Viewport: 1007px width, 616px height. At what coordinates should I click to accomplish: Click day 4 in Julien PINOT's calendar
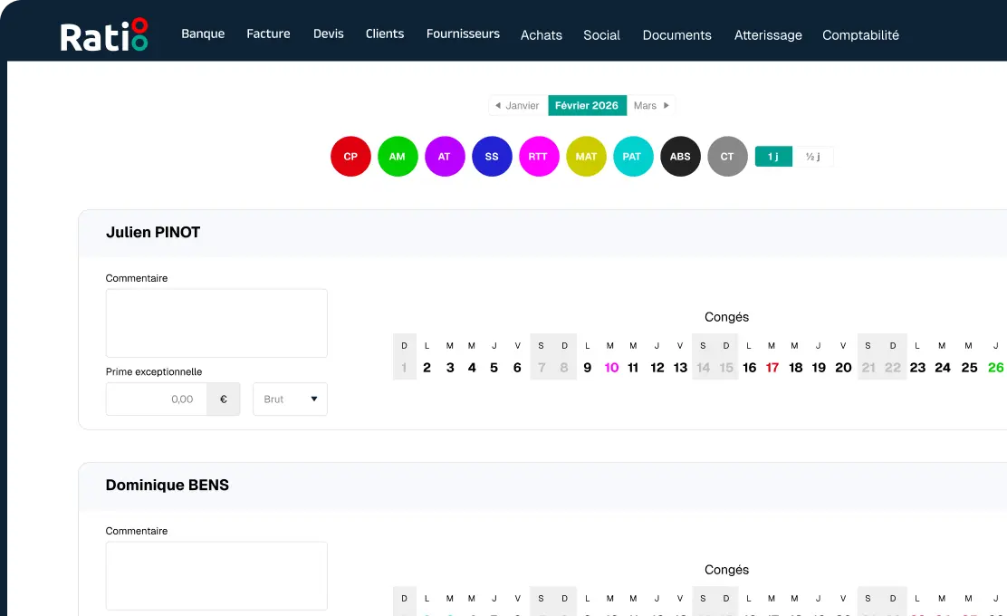click(472, 368)
